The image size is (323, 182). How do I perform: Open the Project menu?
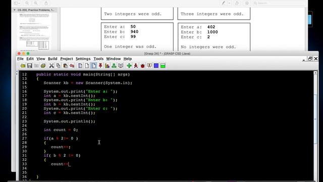point(67,59)
